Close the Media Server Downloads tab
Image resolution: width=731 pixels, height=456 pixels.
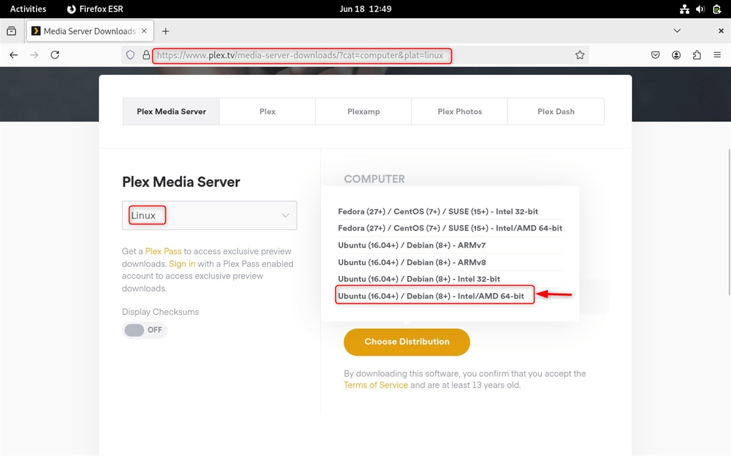coord(144,31)
